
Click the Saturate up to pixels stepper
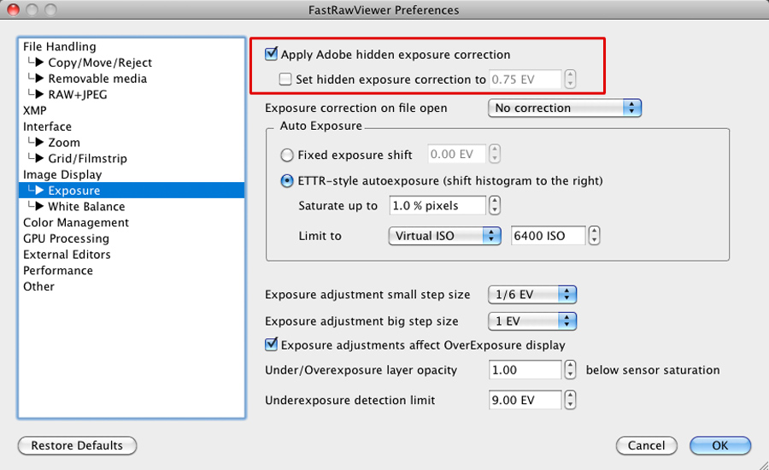click(495, 206)
